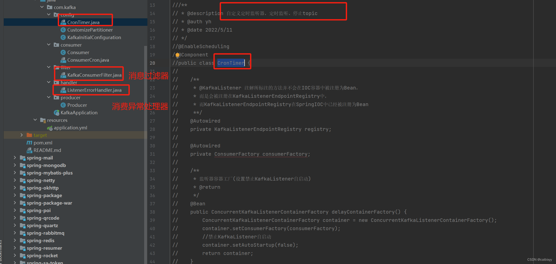Click the intention lightbulb on line 19
The height and width of the screenshot is (264, 556).
coord(177,55)
